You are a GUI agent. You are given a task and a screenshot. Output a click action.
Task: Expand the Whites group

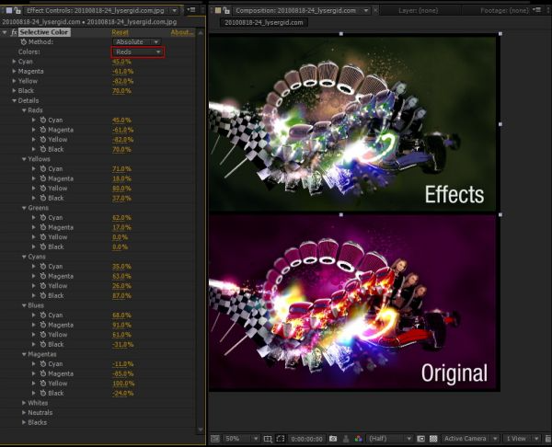tap(24, 403)
